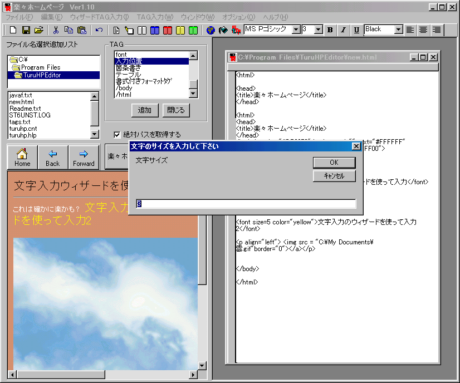
Task: Click the green table layout icon
Action: point(193,30)
